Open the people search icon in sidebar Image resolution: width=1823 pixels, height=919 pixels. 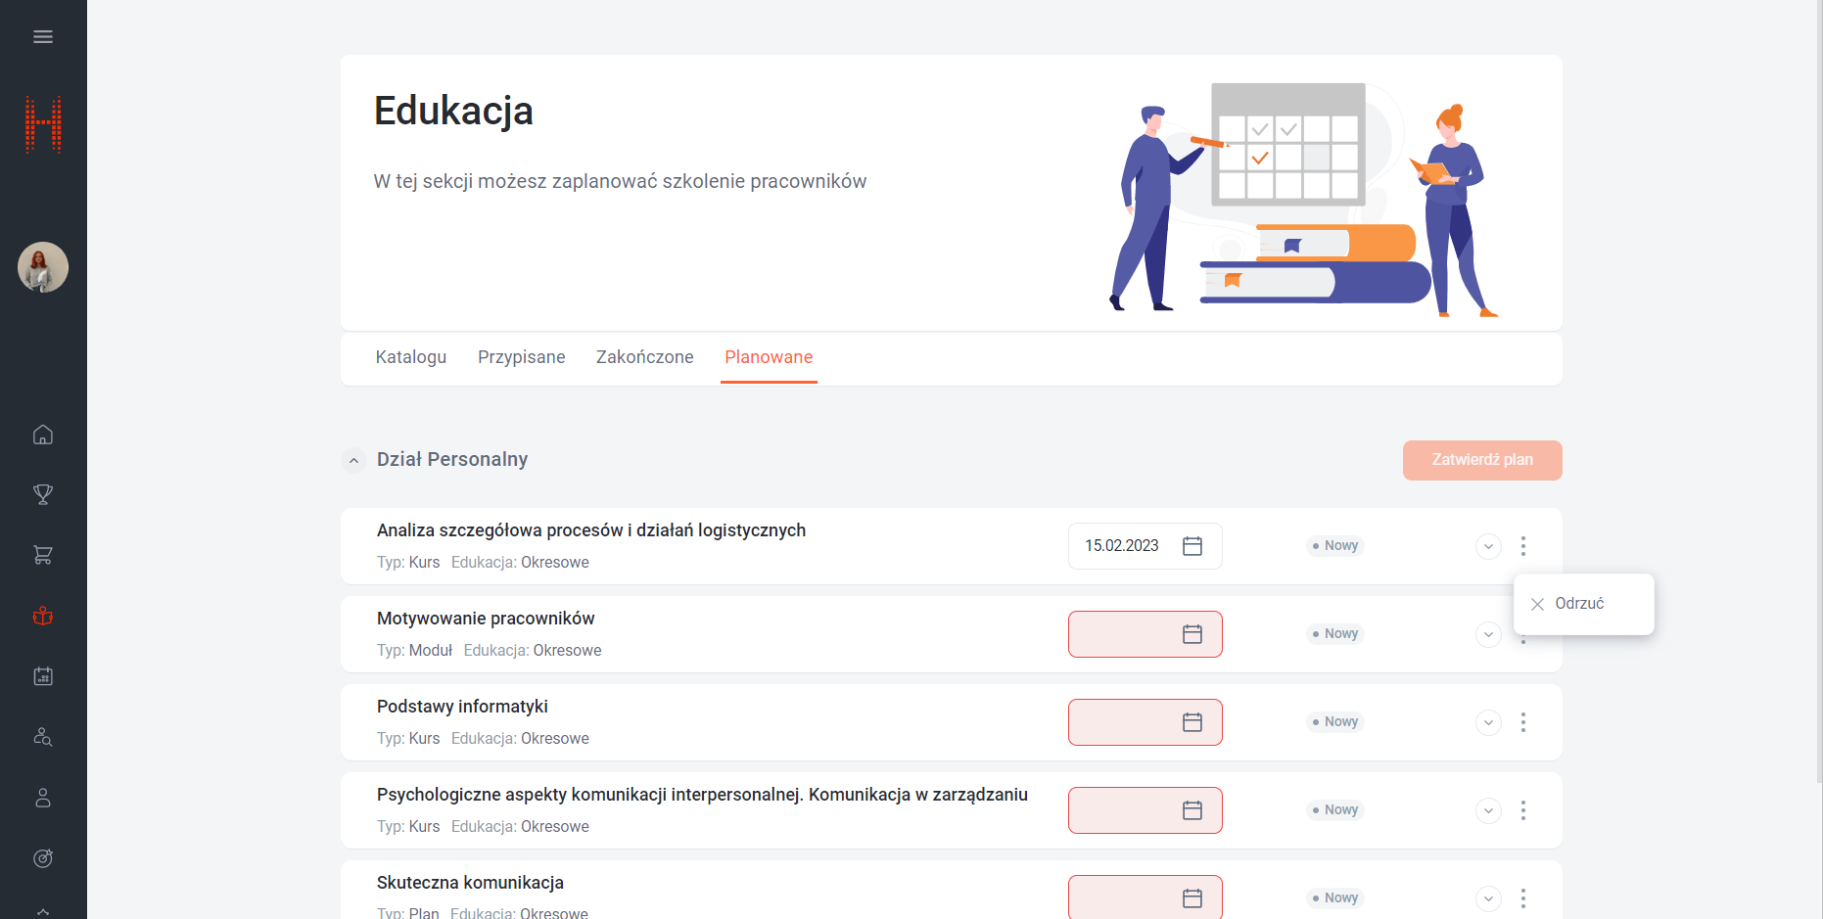pyautogui.click(x=43, y=737)
